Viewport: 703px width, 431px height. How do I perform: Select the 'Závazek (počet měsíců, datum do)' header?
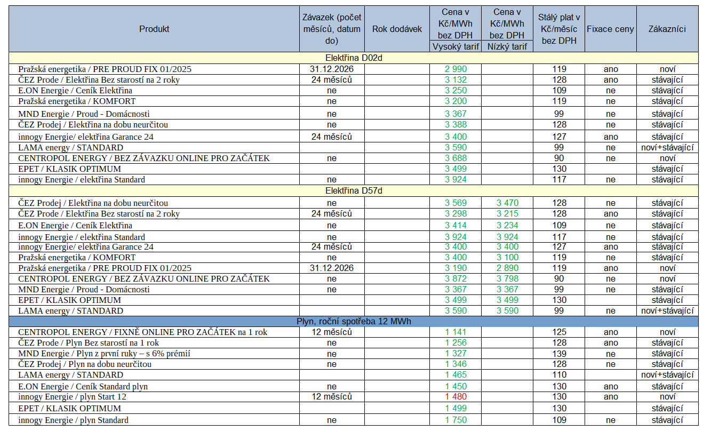[x=332, y=29]
